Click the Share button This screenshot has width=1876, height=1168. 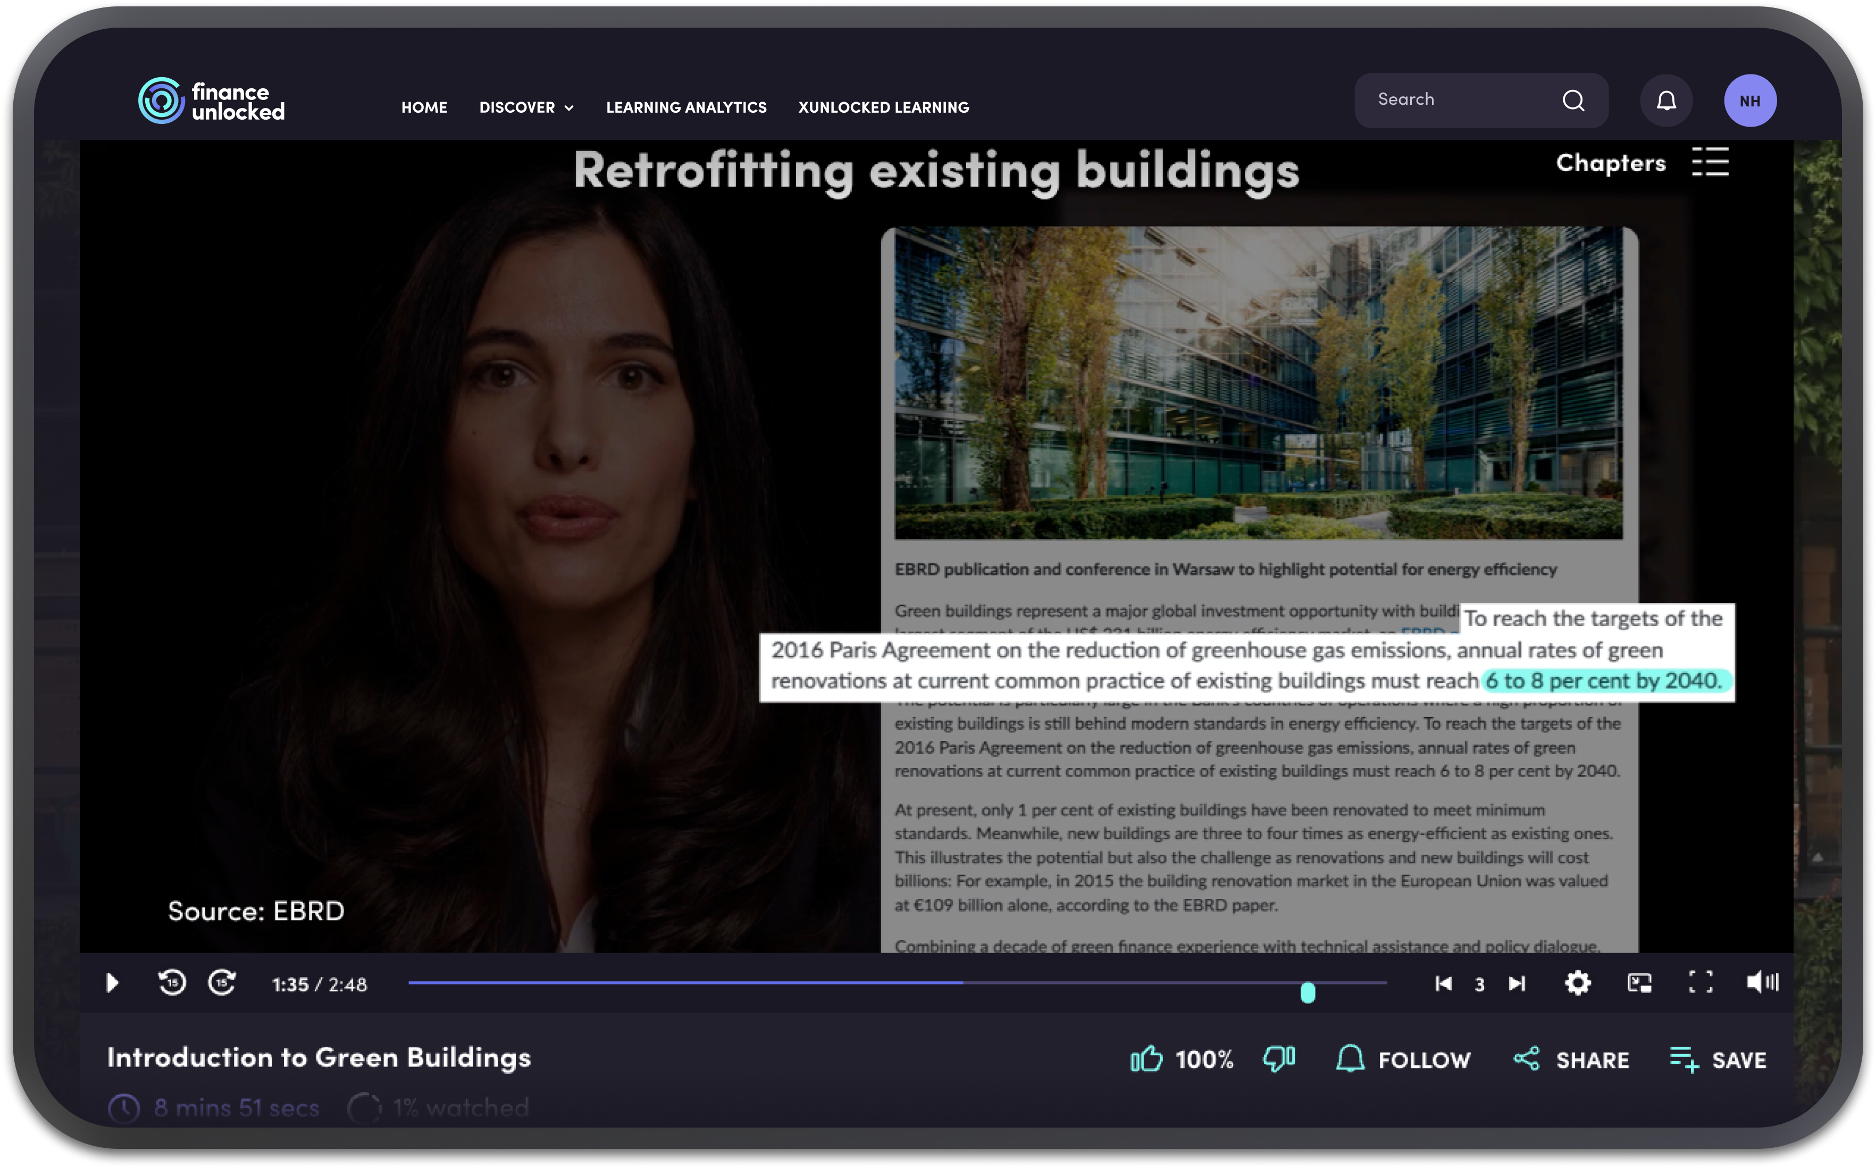[x=1571, y=1059]
